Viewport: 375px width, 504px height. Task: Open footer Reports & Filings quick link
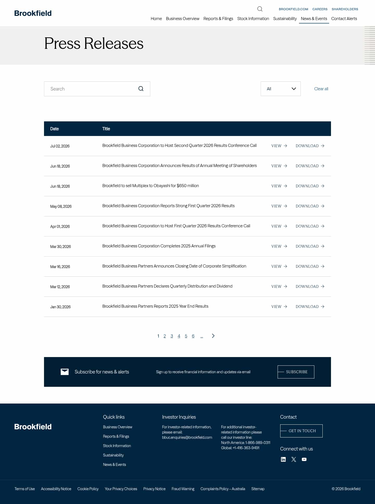pyautogui.click(x=116, y=436)
